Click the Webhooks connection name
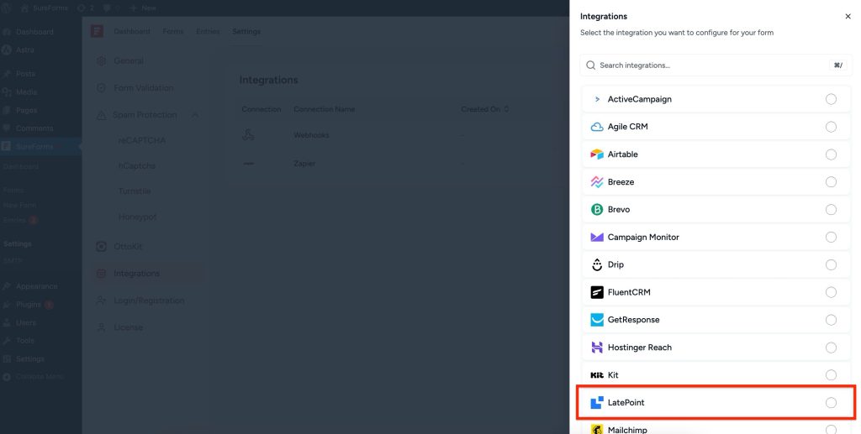Screen dimensions: 861x434 (x=311, y=135)
